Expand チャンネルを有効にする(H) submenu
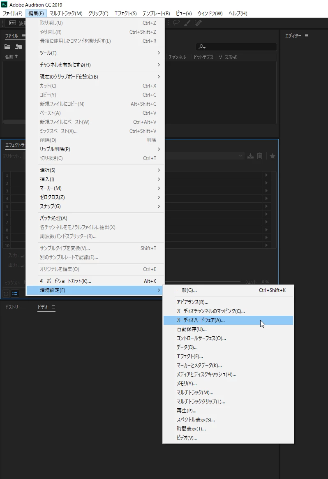 coord(95,65)
